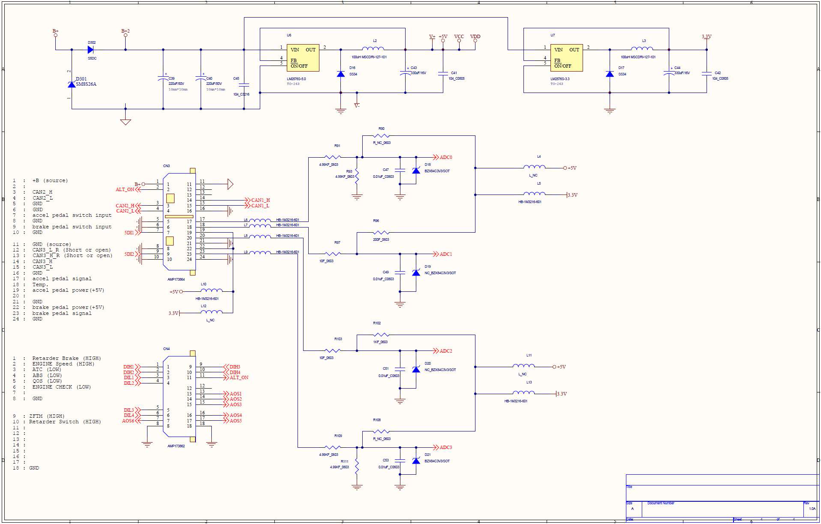Click resistor R90 symbol
The height and width of the screenshot is (524, 821).
coord(381,136)
